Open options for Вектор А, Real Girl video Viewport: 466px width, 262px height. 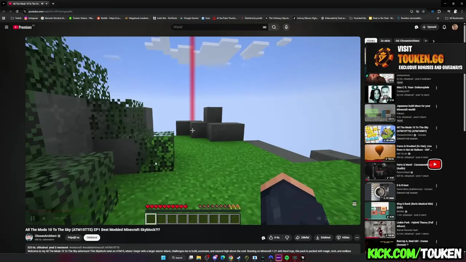[x=436, y=241]
